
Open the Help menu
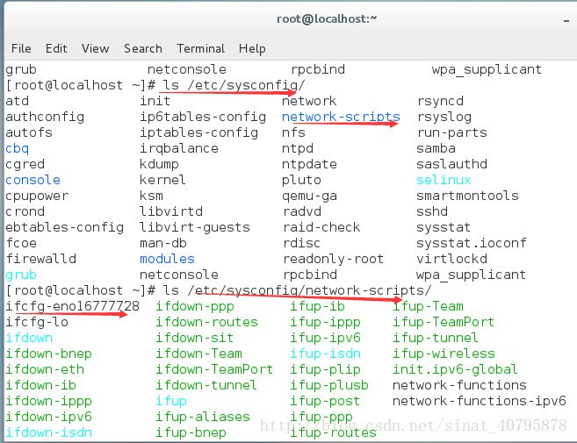point(252,48)
